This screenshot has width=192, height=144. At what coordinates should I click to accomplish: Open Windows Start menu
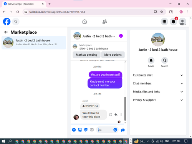[3, 141]
